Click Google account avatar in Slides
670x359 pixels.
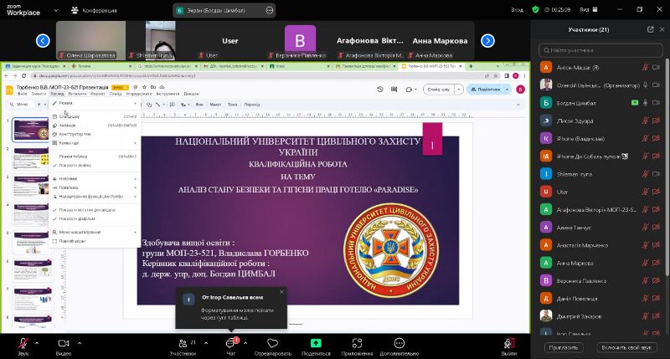[x=520, y=90]
